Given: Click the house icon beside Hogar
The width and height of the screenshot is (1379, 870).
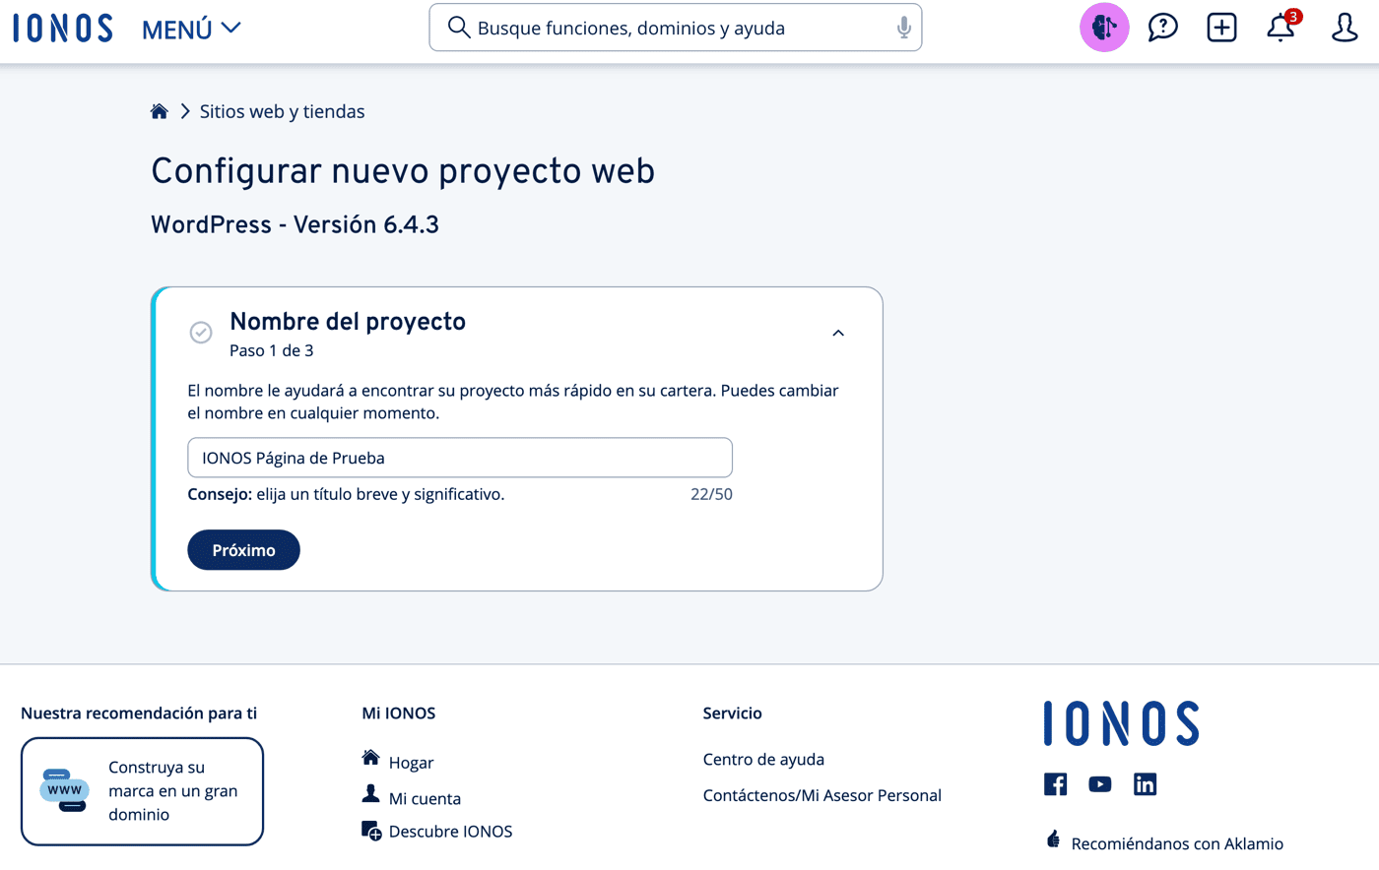Looking at the screenshot, I should click(370, 758).
